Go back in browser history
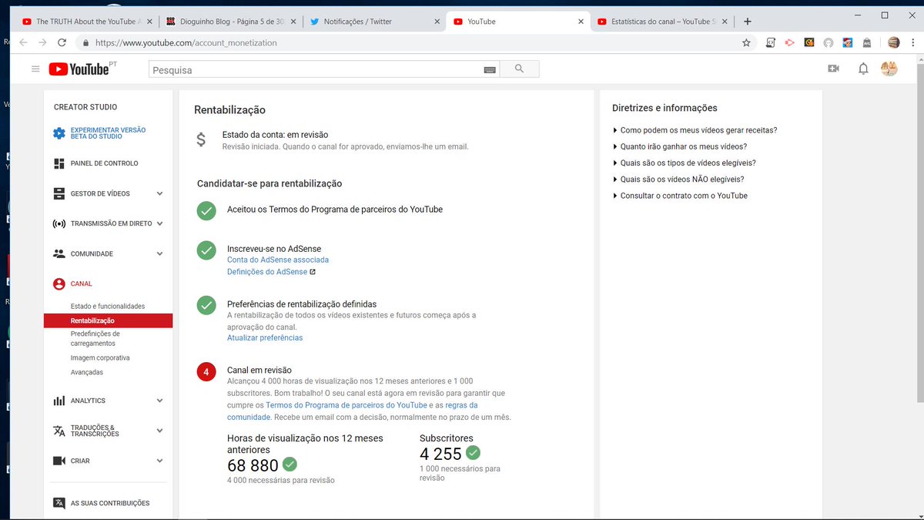The image size is (924, 520). pyautogui.click(x=23, y=43)
